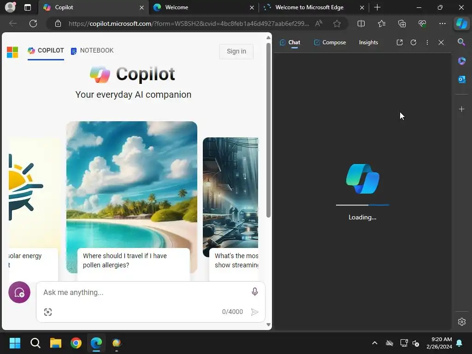
Task: Select the Chat tab in sidebar
Action: (290, 42)
